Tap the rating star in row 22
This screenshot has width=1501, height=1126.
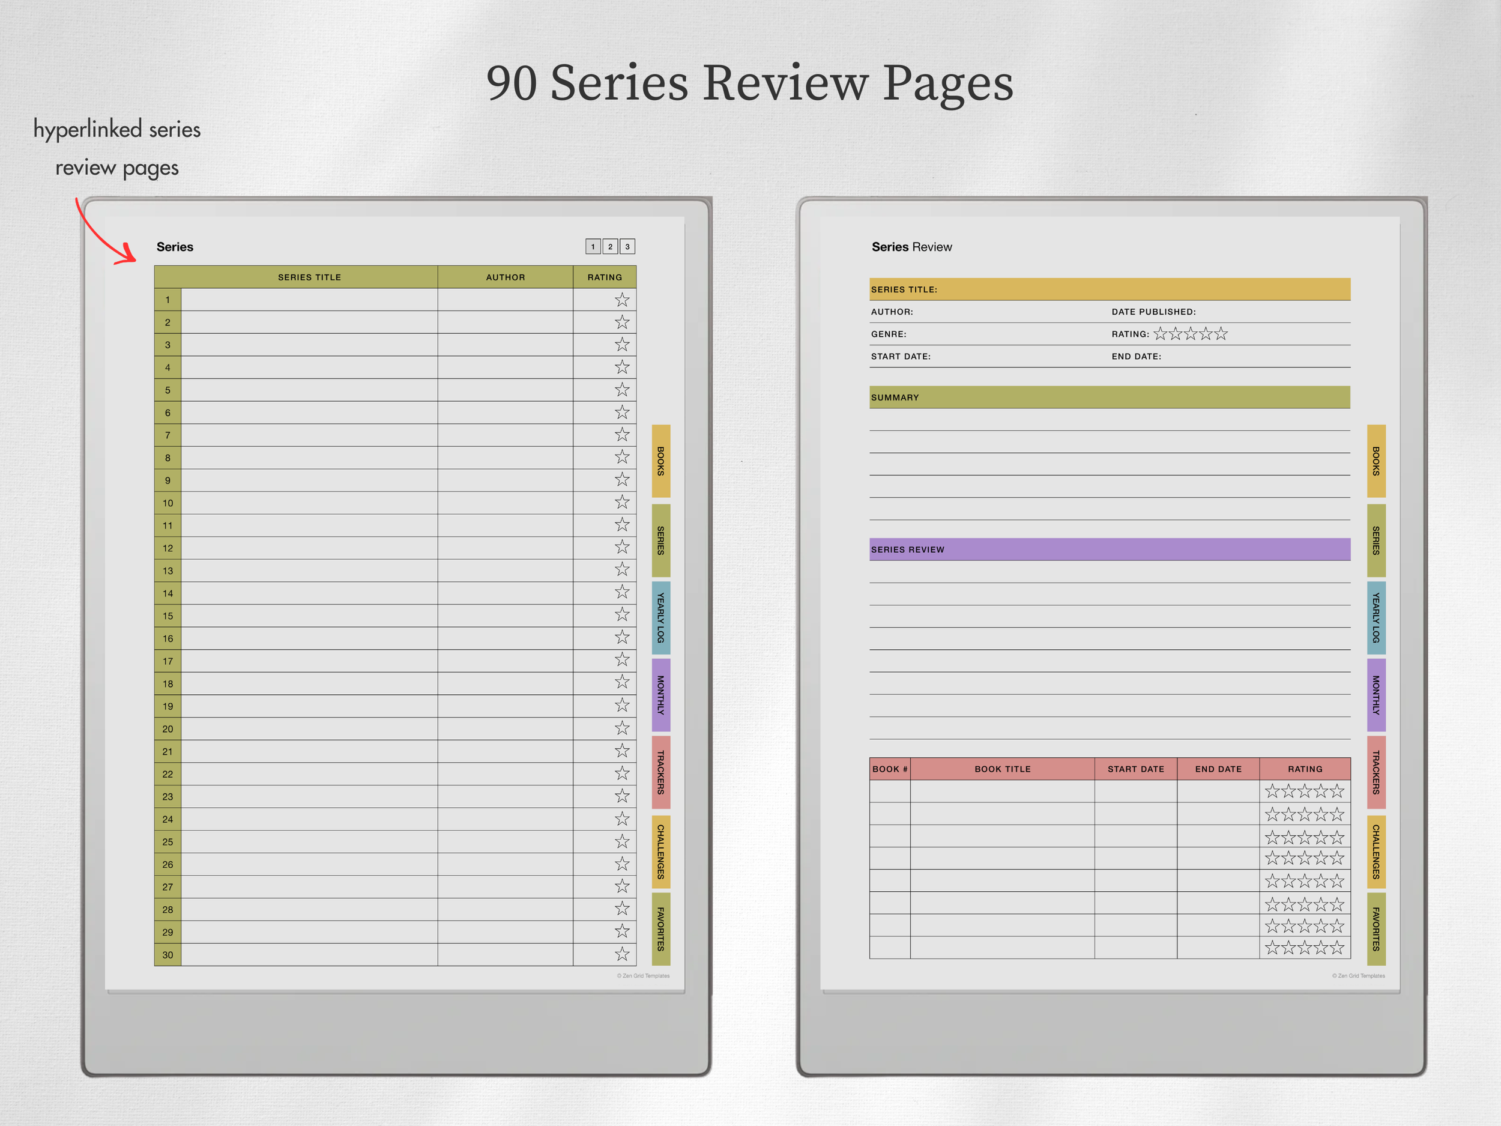click(x=622, y=772)
